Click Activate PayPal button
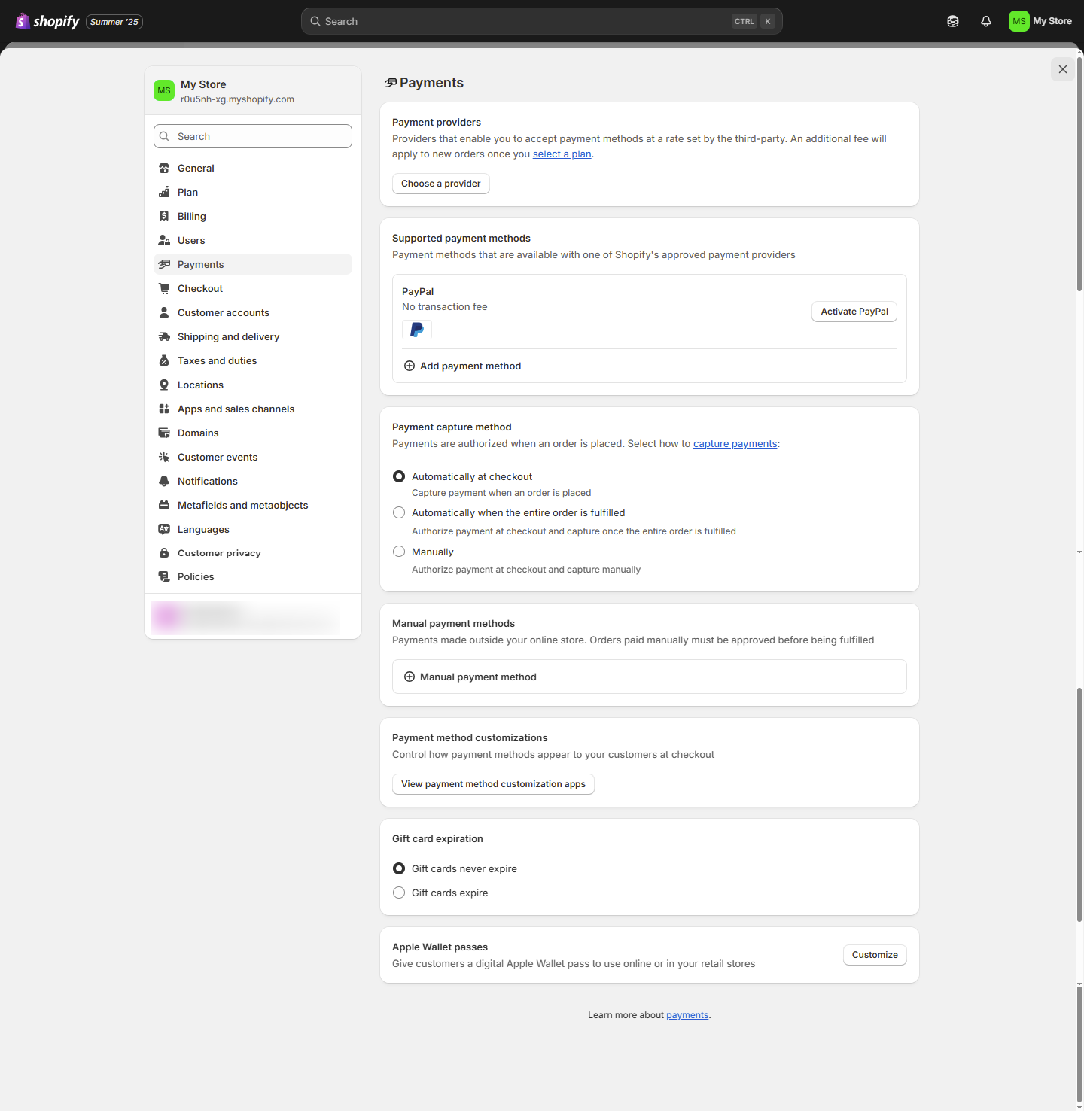The image size is (1084, 1113). pyautogui.click(x=854, y=312)
